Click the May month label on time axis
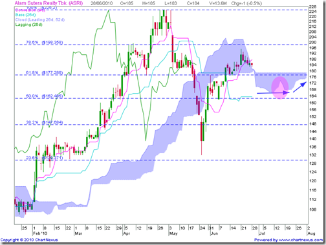This screenshot has height=245, width=326. [173, 233]
